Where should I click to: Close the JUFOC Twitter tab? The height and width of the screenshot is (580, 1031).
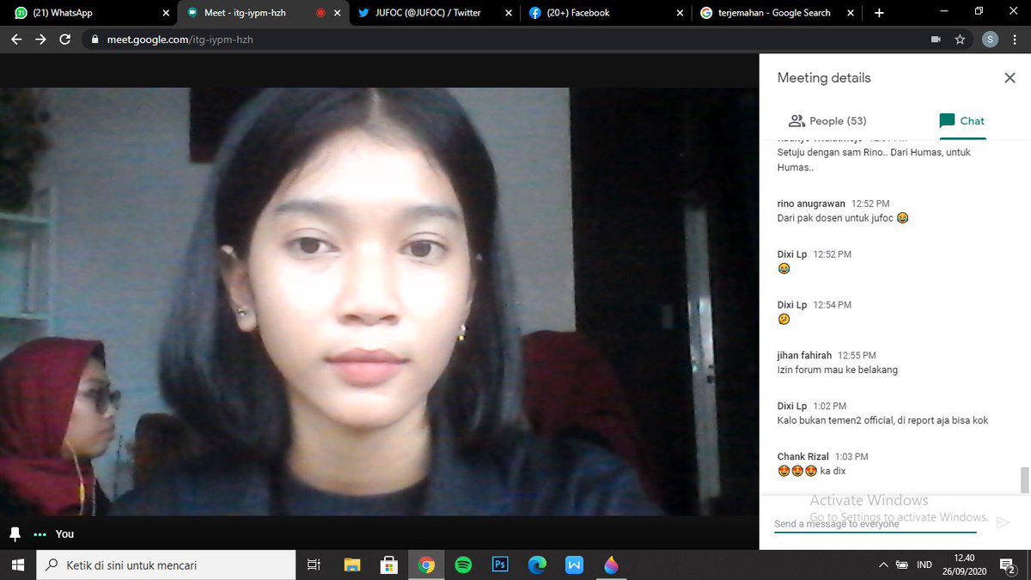[509, 13]
